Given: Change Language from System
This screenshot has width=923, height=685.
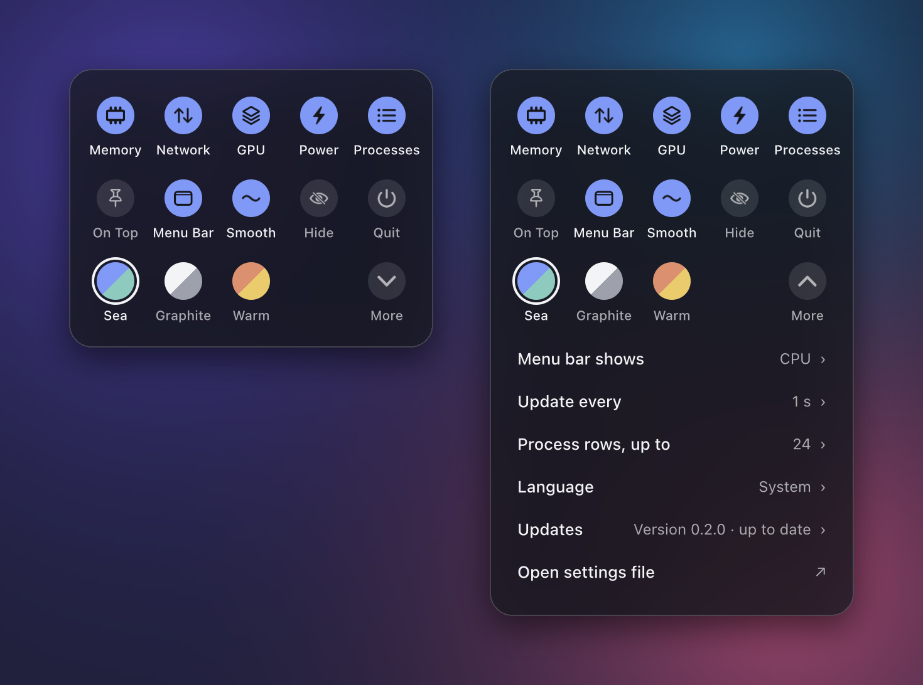Looking at the screenshot, I should pos(672,487).
